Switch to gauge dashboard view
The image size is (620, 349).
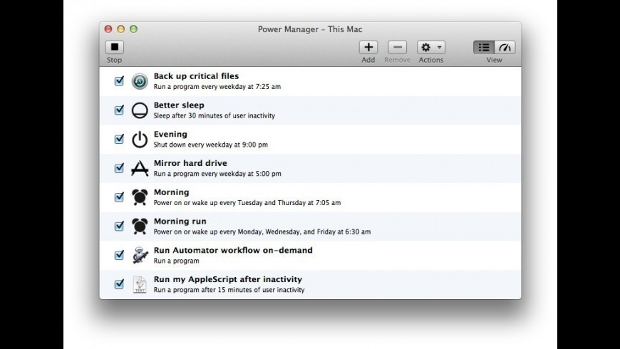click(505, 48)
